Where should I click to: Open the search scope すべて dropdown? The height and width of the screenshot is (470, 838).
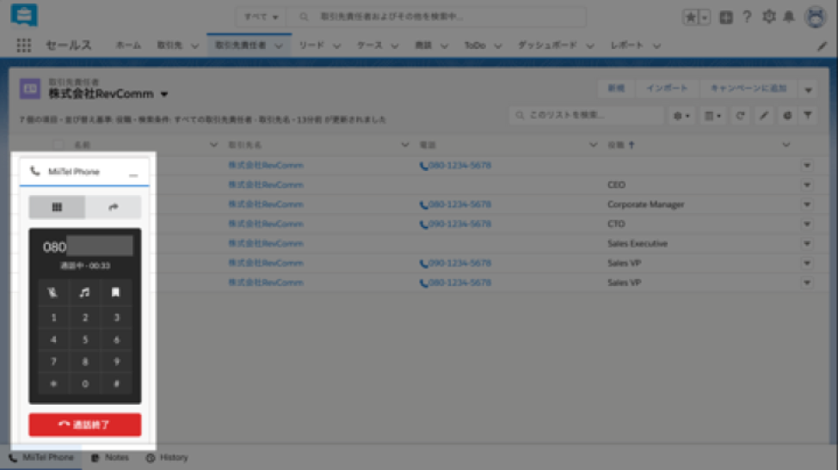click(x=261, y=17)
